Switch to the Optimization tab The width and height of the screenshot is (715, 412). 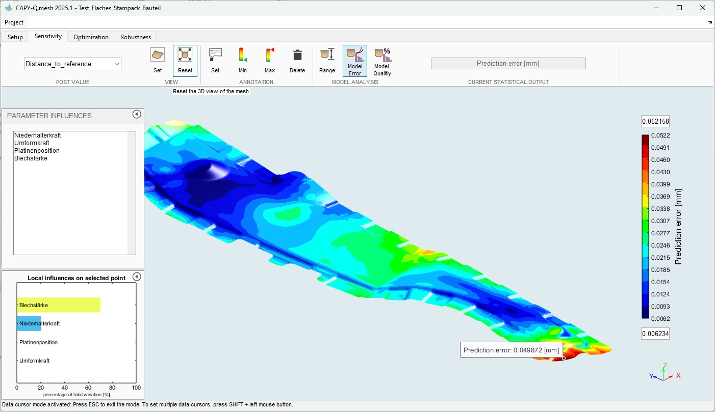click(91, 37)
